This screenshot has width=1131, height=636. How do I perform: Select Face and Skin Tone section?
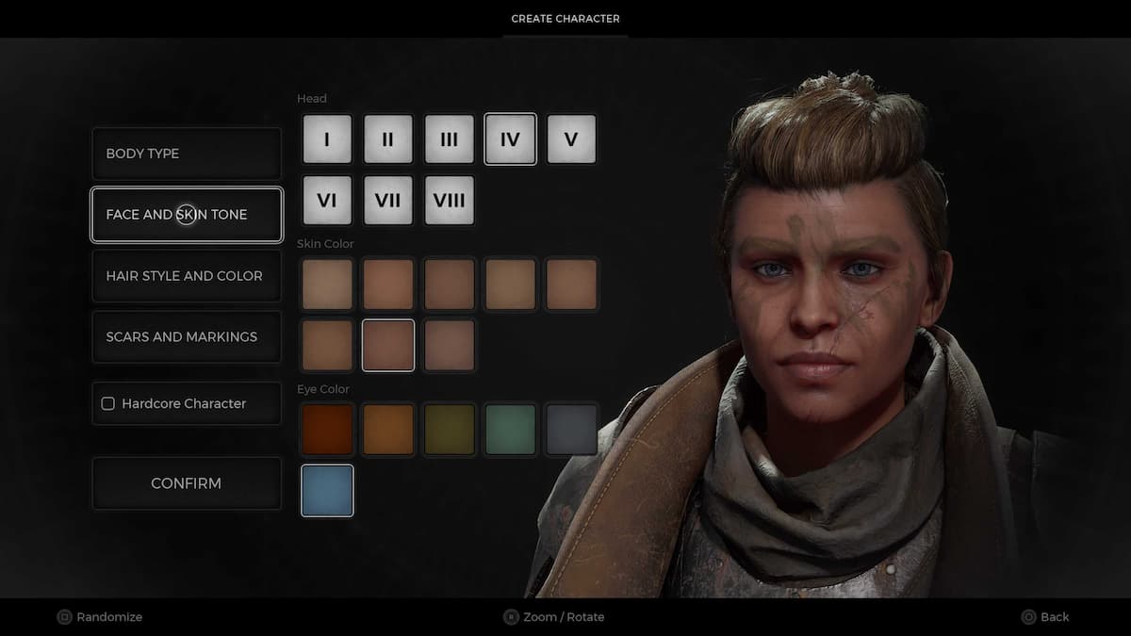pos(187,215)
